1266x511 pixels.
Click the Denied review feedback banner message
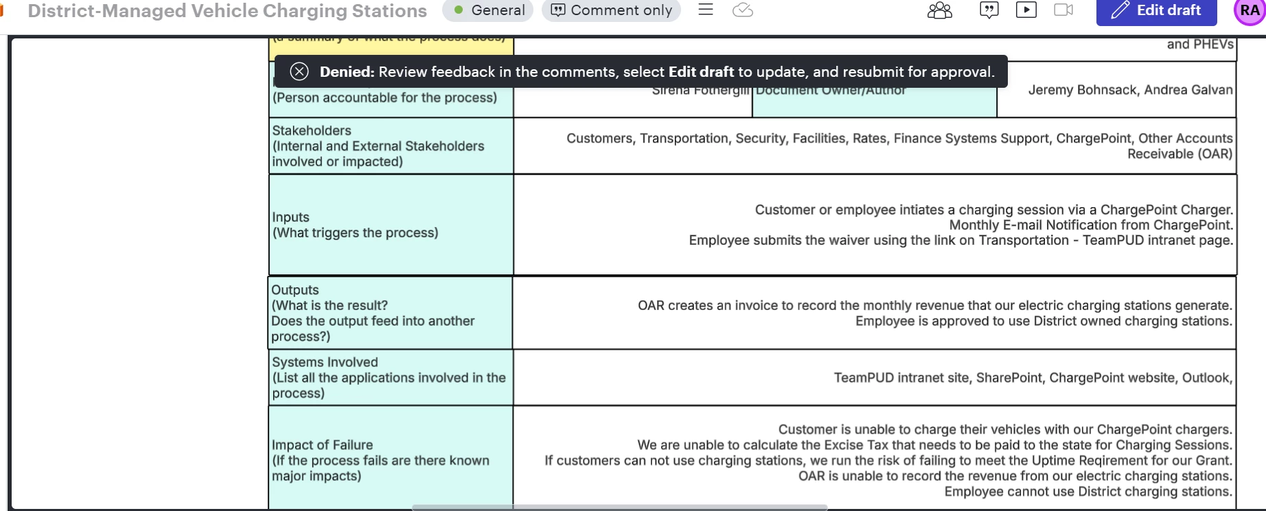pyautogui.click(x=657, y=71)
